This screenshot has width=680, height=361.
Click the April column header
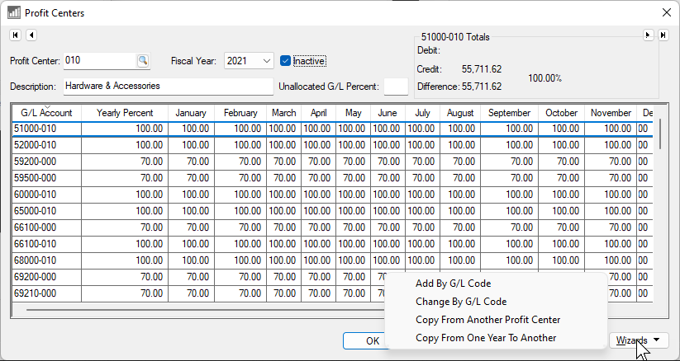click(x=318, y=113)
